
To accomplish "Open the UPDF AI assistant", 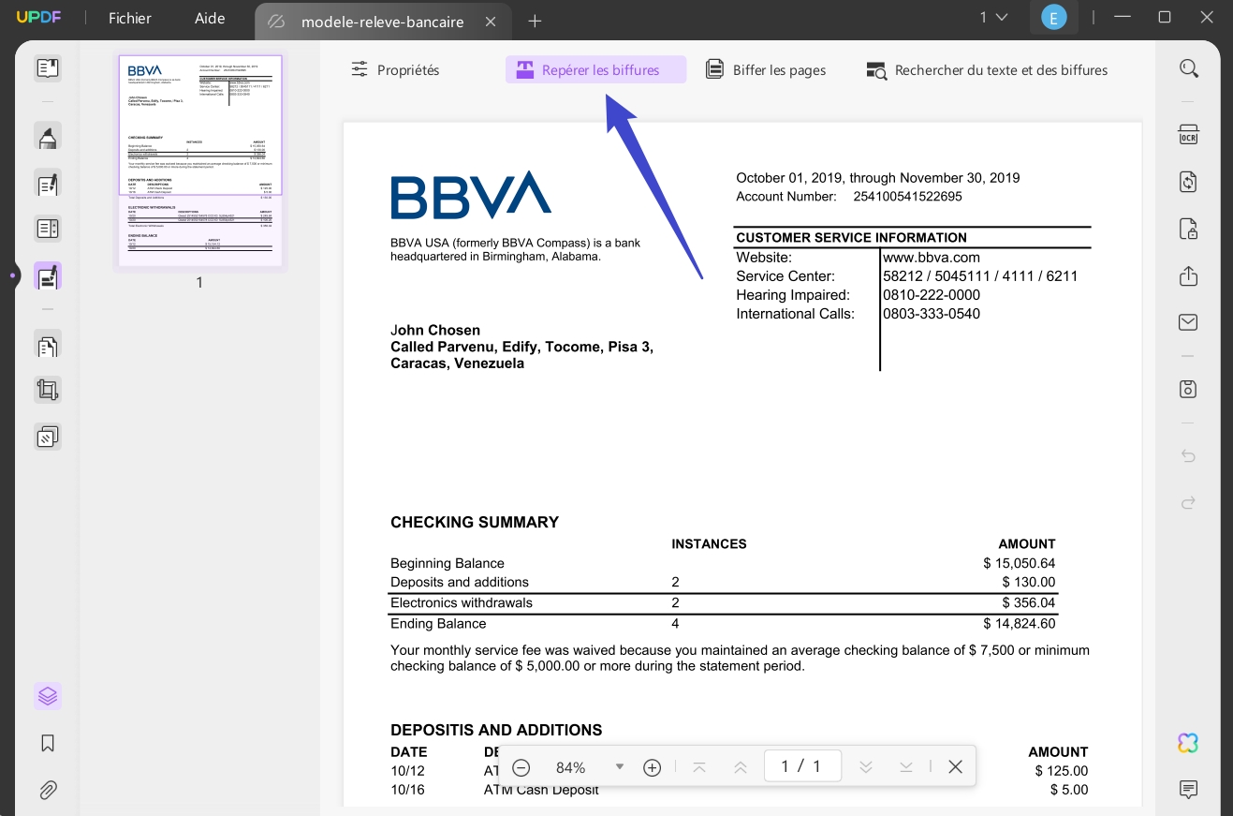I will 1188,743.
